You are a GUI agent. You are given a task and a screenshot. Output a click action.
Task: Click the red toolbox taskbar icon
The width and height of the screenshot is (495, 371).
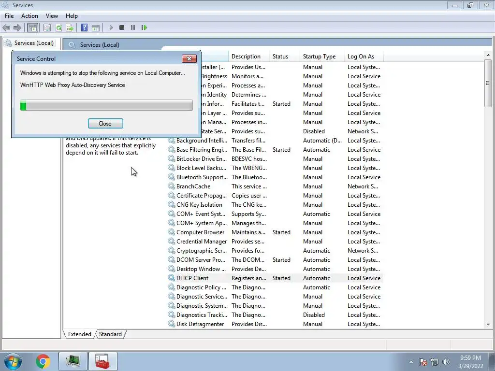(102, 361)
